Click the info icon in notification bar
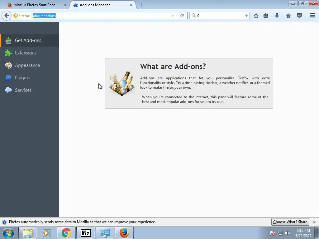This screenshot has width=319, height=239. [x=4, y=222]
